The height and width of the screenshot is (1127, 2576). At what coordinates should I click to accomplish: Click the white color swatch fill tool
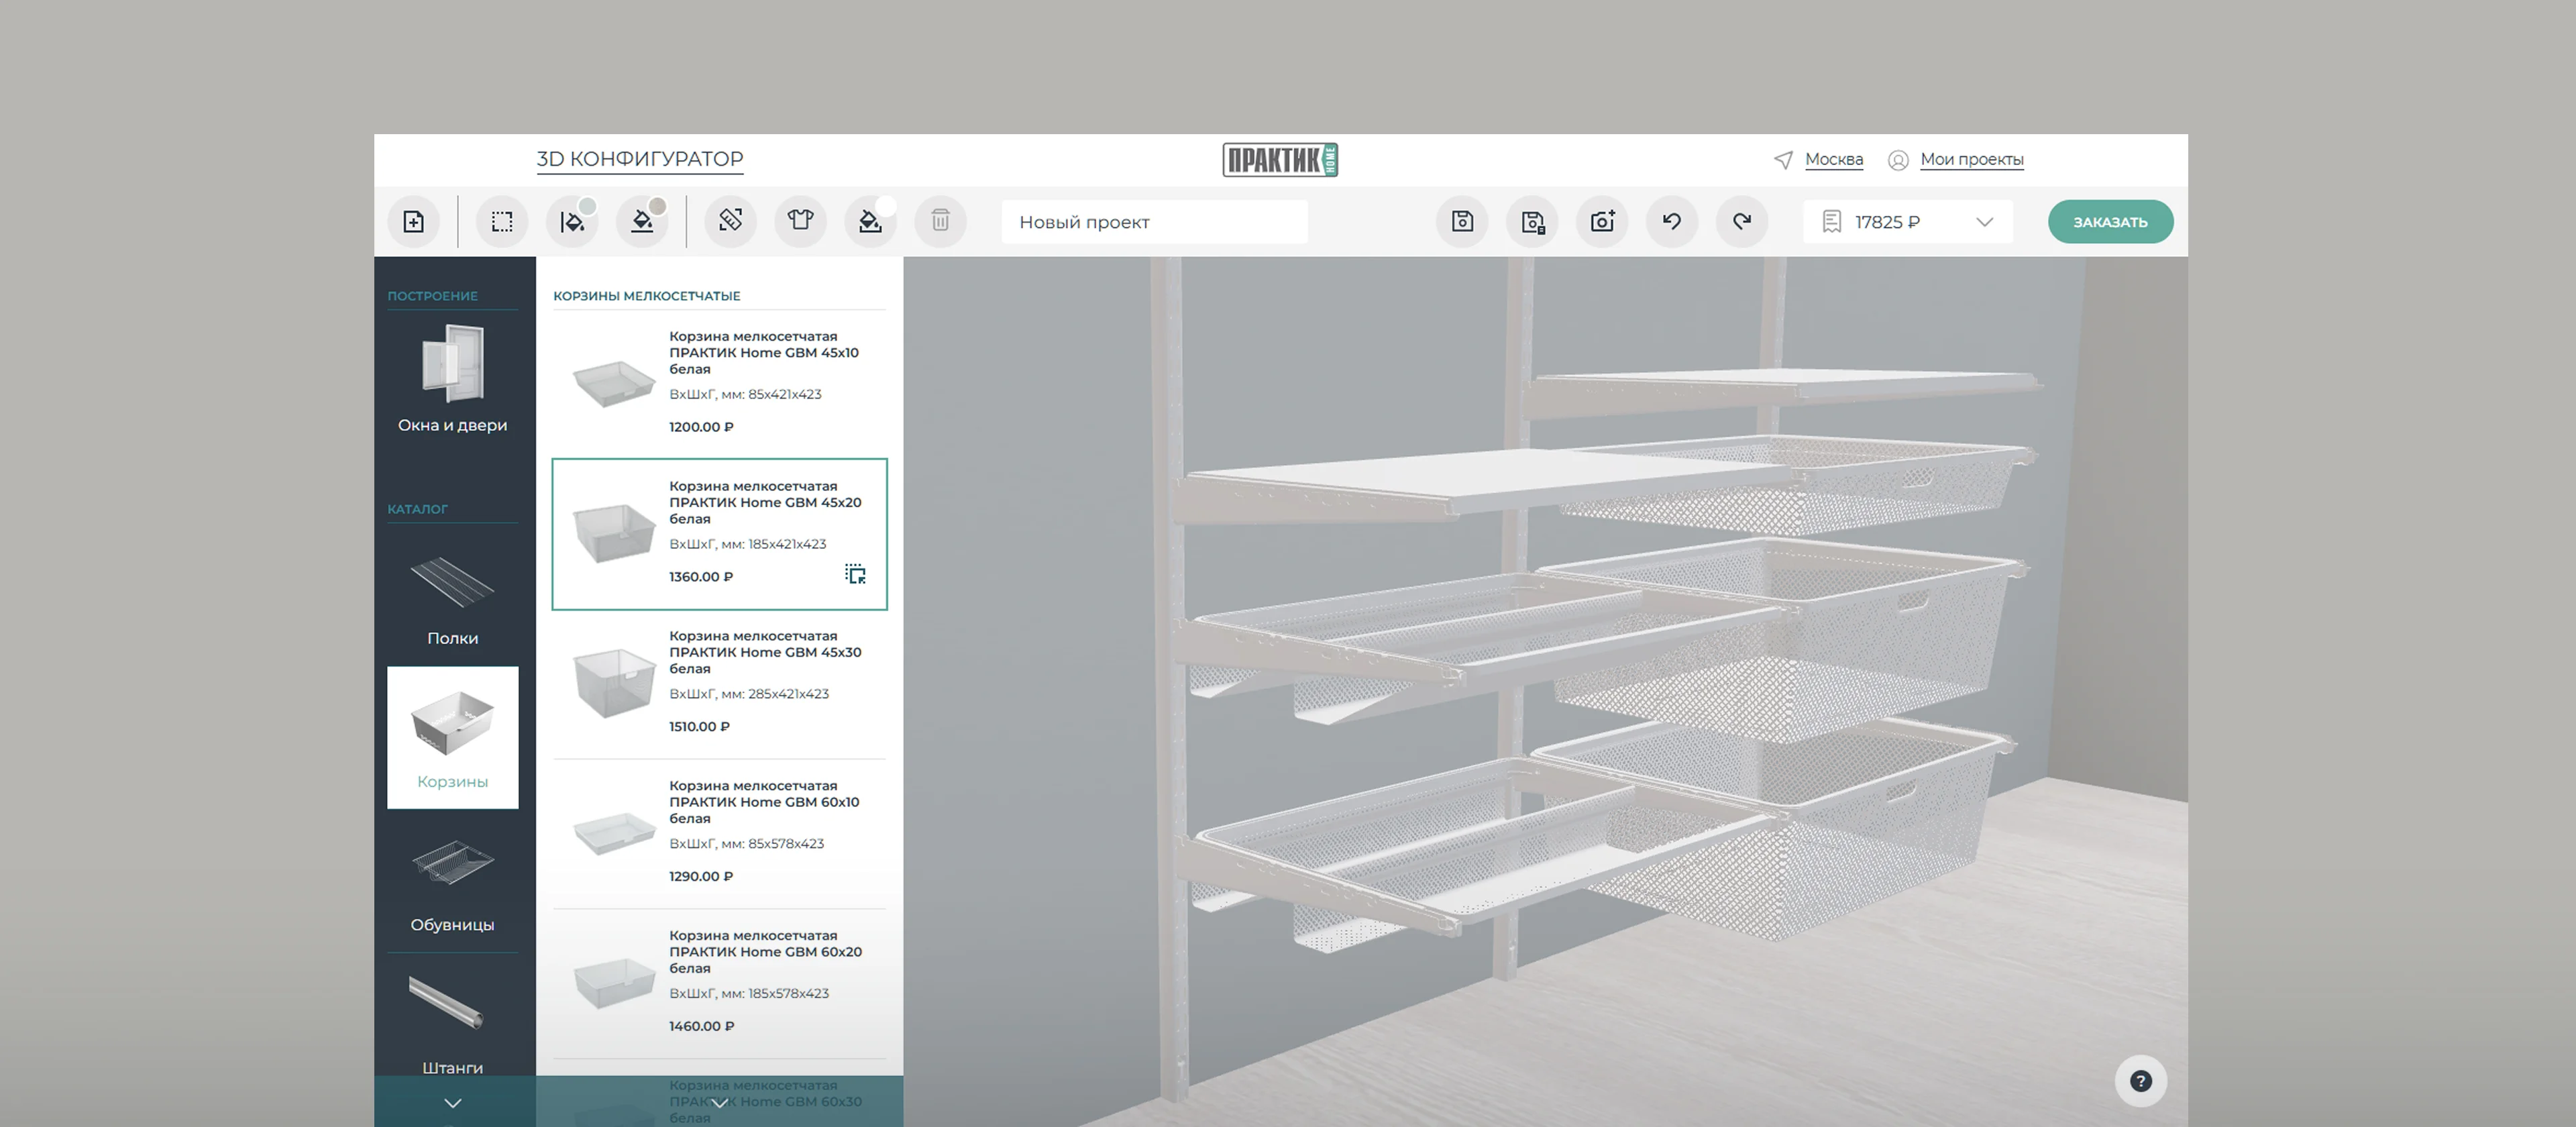point(870,222)
